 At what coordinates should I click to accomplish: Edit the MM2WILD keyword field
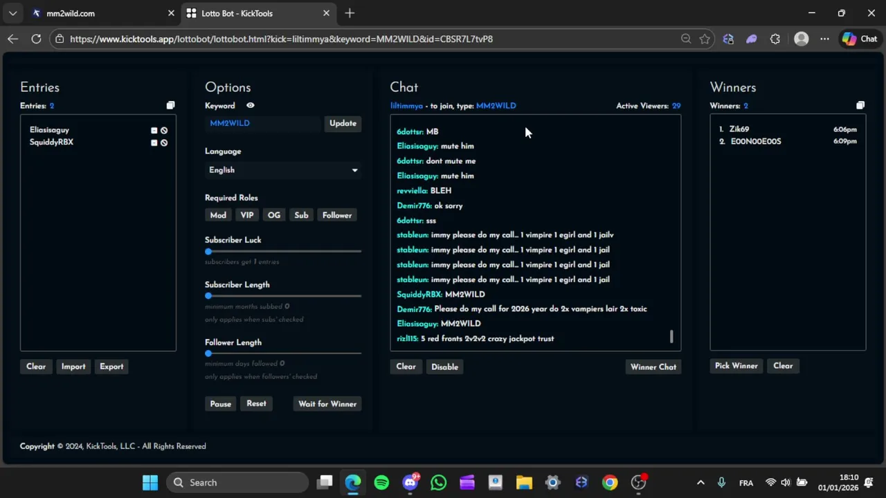pyautogui.click(x=264, y=123)
